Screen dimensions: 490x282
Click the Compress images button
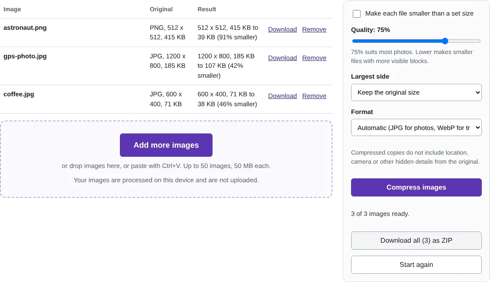[x=416, y=187]
